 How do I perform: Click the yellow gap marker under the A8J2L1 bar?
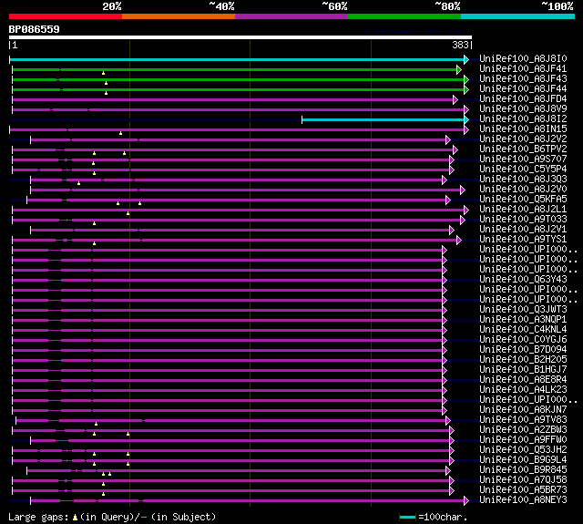coord(128,213)
